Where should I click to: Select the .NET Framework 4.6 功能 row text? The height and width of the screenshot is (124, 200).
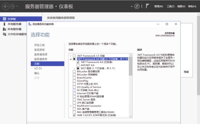click(103, 59)
